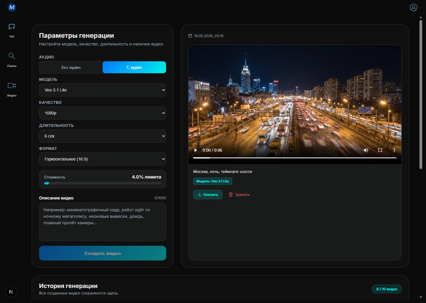This screenshot has height=303, width=426.
Task: Select the Без аудио option
Action: click(71, 67)
